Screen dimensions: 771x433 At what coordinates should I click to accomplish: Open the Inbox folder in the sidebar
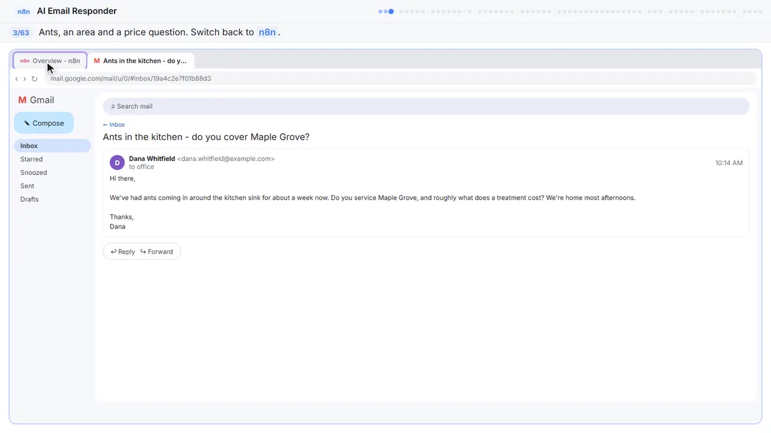click(52, 146)
